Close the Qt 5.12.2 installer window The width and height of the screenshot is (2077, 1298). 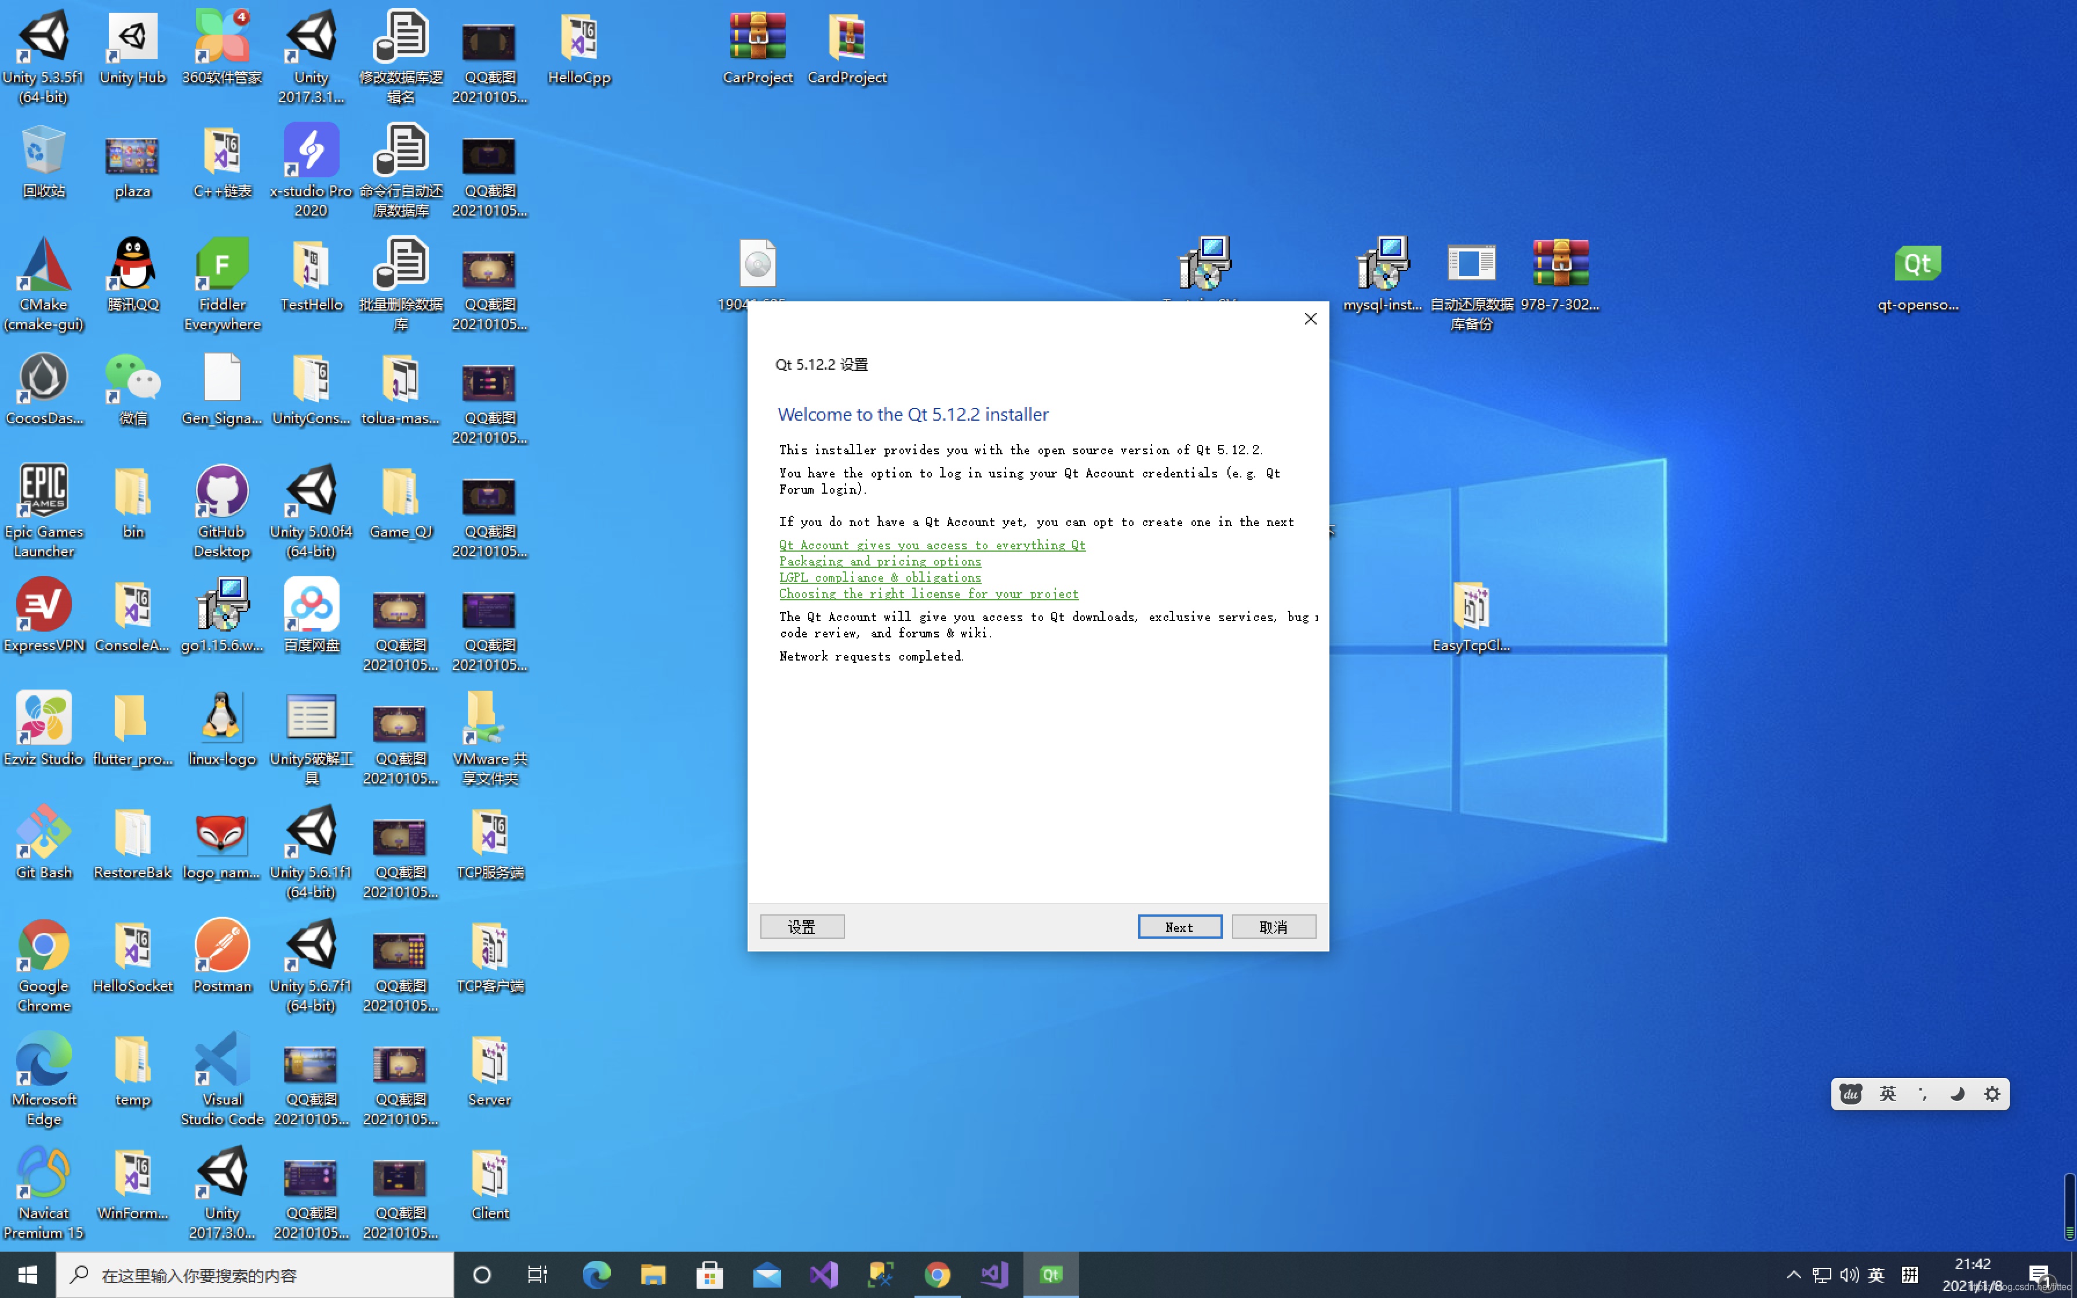click(1310, 319)
